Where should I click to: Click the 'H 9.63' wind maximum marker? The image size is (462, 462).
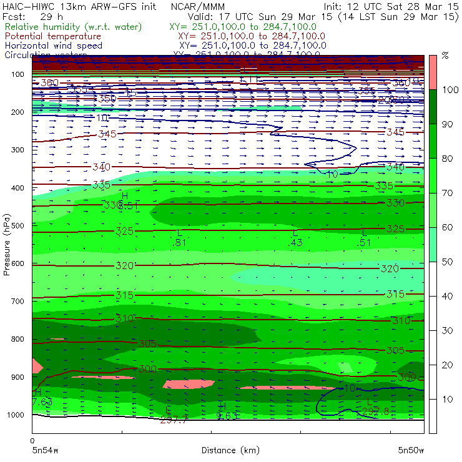(x=226, y=411)
